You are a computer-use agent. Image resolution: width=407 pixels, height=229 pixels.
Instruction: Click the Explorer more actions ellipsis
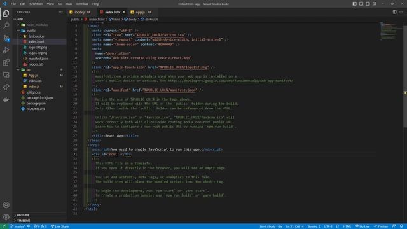[x=61, y=12]
